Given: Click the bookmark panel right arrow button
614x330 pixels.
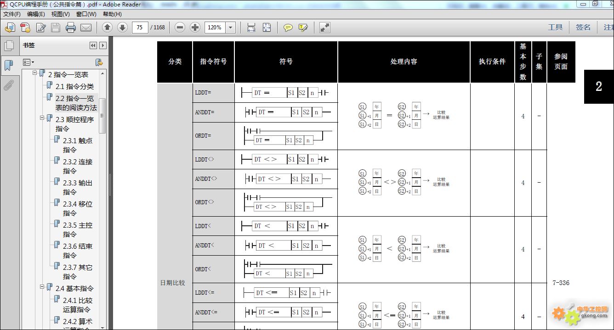Looking at the screenshot, I should pyautogui.click(x=103, y=45).
